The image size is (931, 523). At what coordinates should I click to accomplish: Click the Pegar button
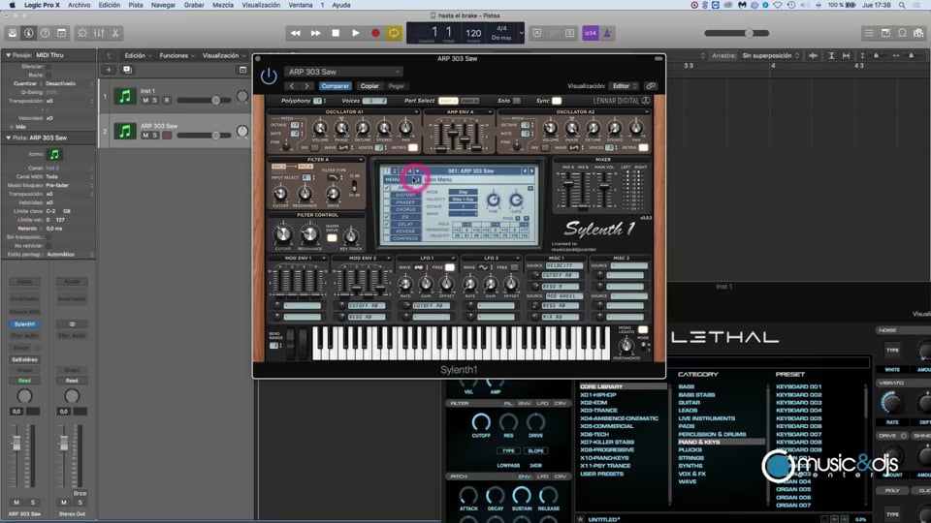pyautogui.click(x=396, y=86)
